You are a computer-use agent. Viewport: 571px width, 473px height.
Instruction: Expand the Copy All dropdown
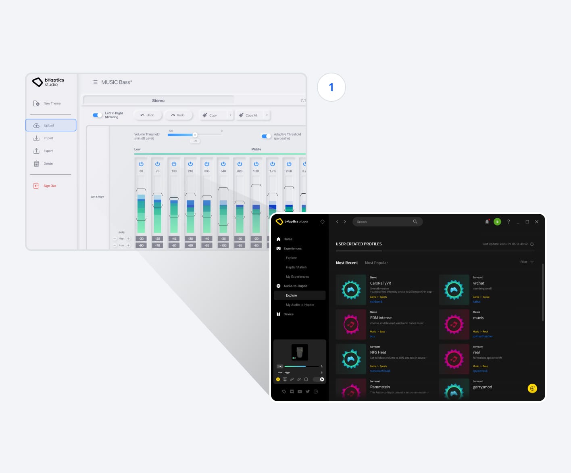point(266,115)
